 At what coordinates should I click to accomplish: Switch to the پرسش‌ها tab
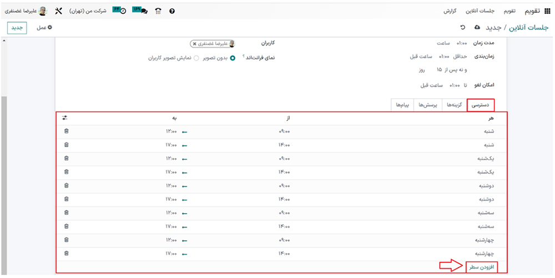pos(428,105)
